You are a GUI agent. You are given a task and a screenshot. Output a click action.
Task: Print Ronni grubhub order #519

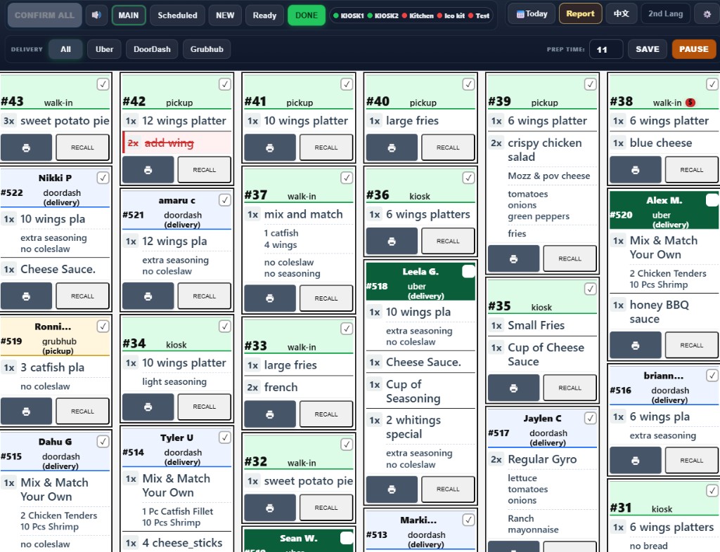point(26,412)
